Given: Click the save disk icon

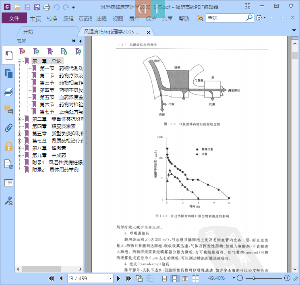Looking at the screenshot, I should point(27,7).
